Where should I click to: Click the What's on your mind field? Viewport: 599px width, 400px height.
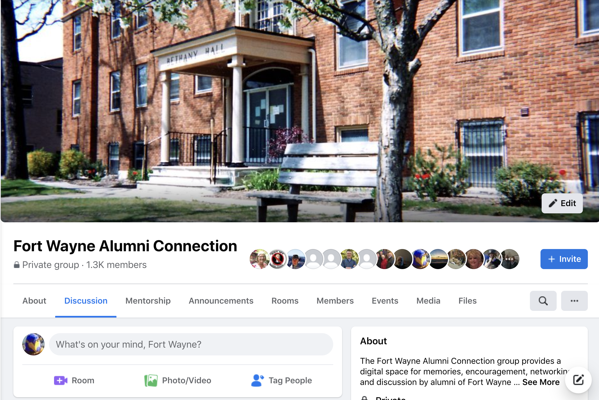[191, 344]
